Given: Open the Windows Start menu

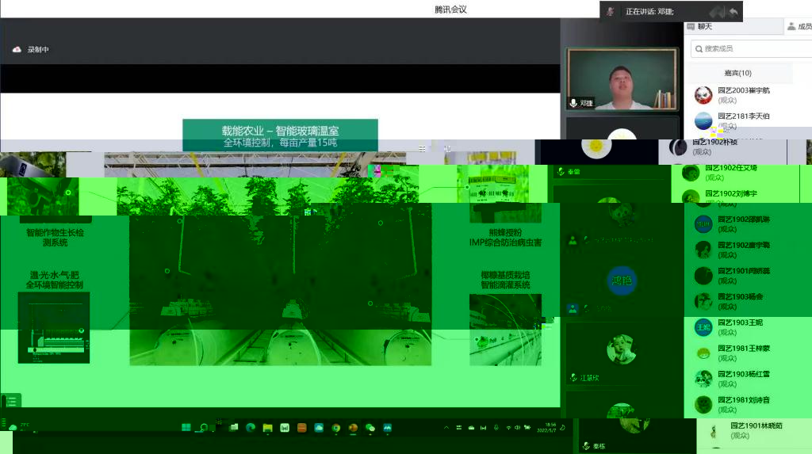Looking at the screenshot, I should [x=186, y=428].
